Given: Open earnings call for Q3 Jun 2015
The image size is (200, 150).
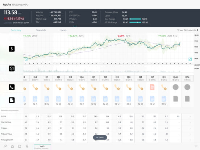Looking at the screenshot, I should click(117, 87).
